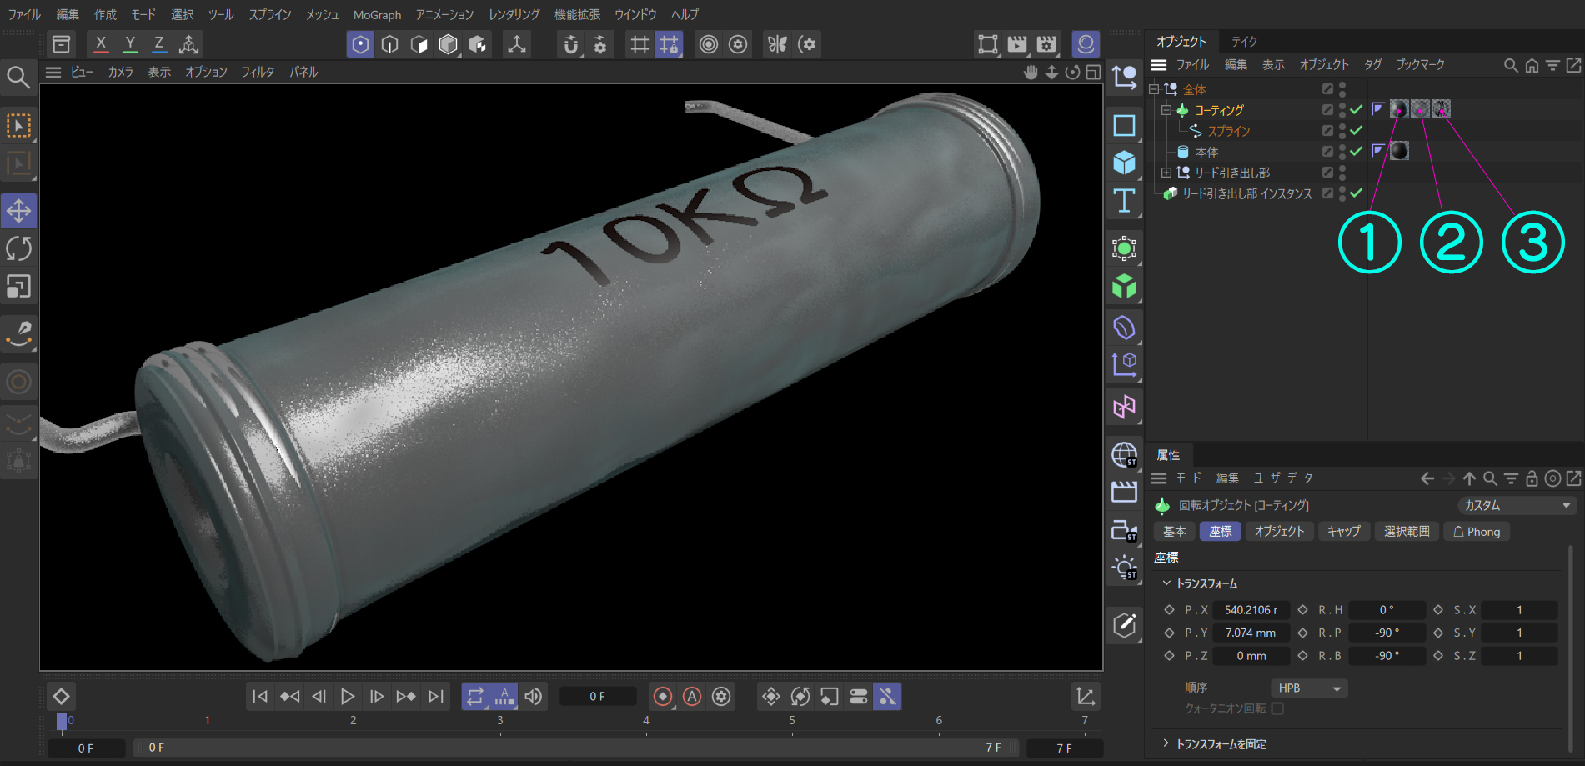This screenshot has height=766, width=1585.
Task: Click the Cube primitive icon
Action: tap(1124, 163)
